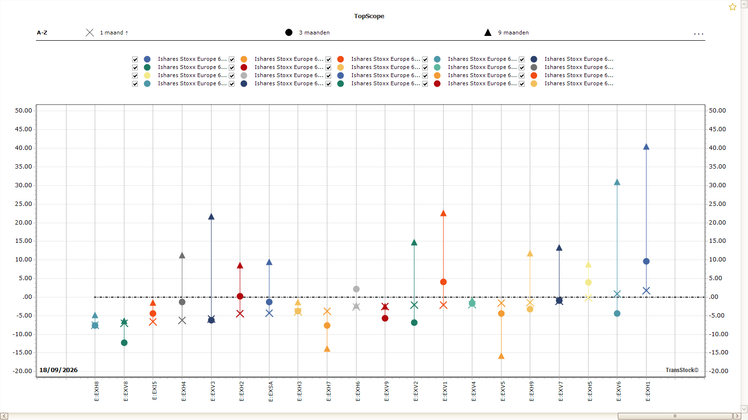Click the 3-month circle marker of E:EXV8

124,343
